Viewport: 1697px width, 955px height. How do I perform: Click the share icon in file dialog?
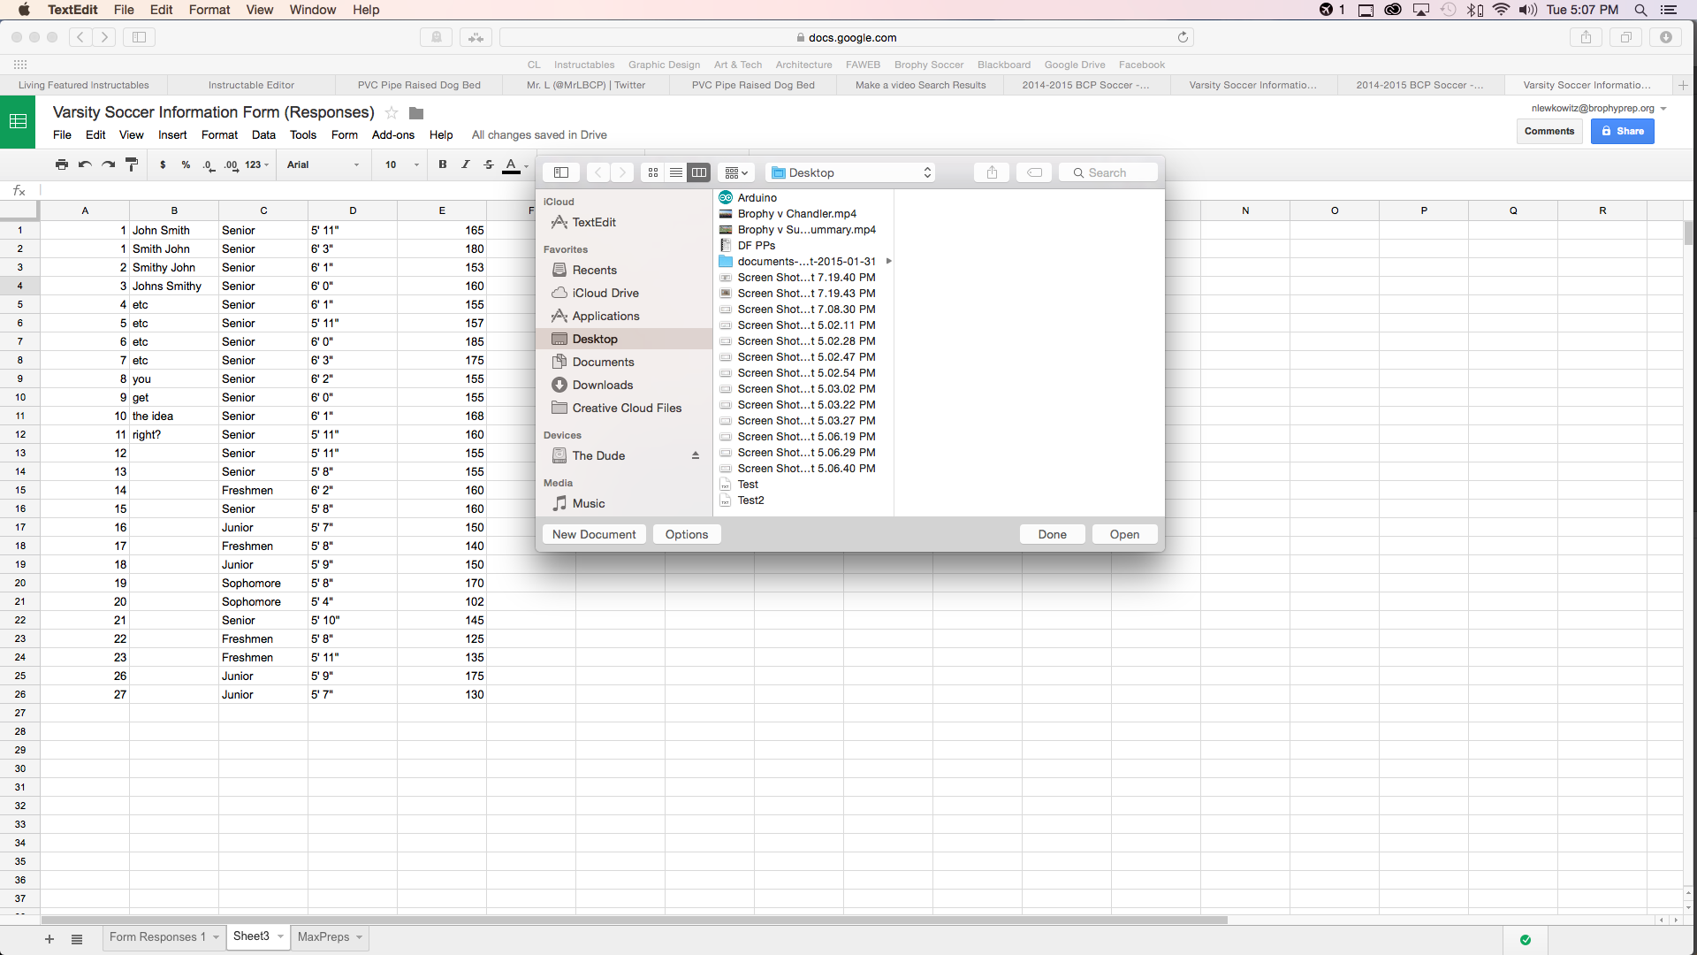pyautogui.click(x=992, y=172)
